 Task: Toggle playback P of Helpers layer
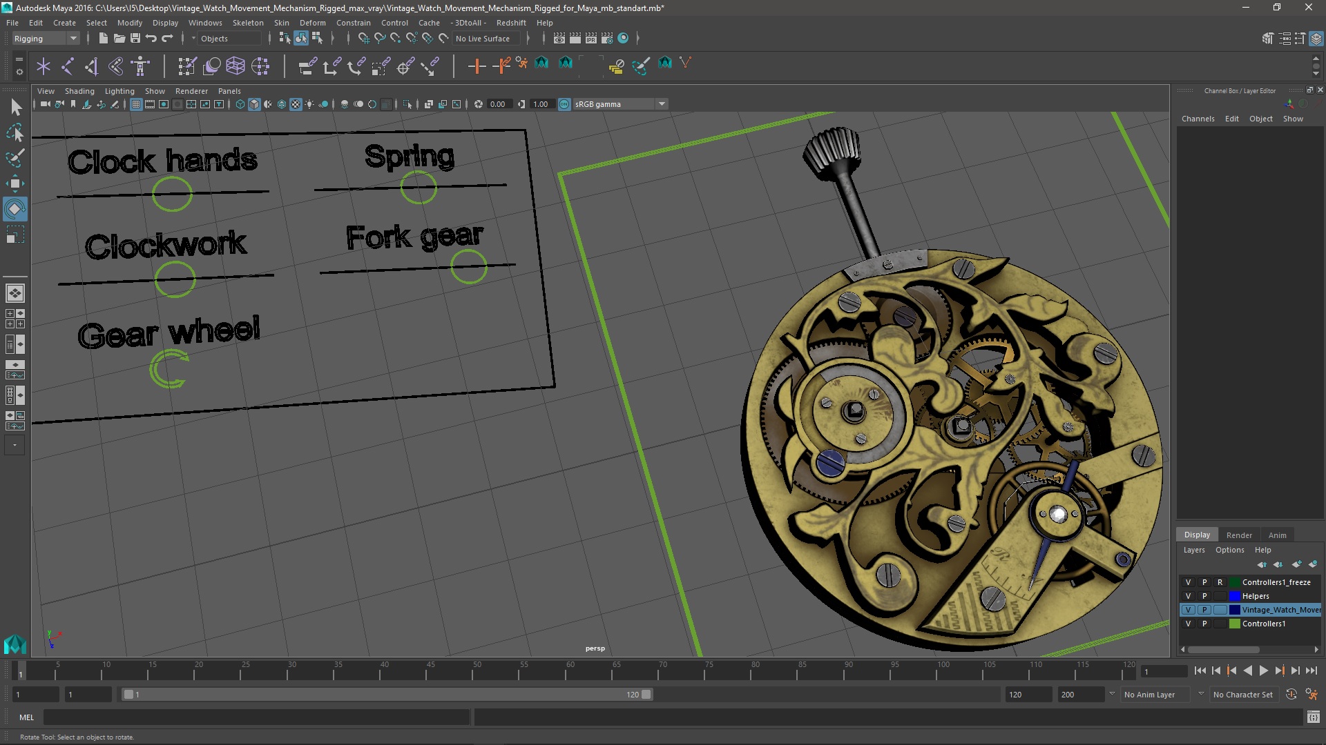(x=1204, y=596)
